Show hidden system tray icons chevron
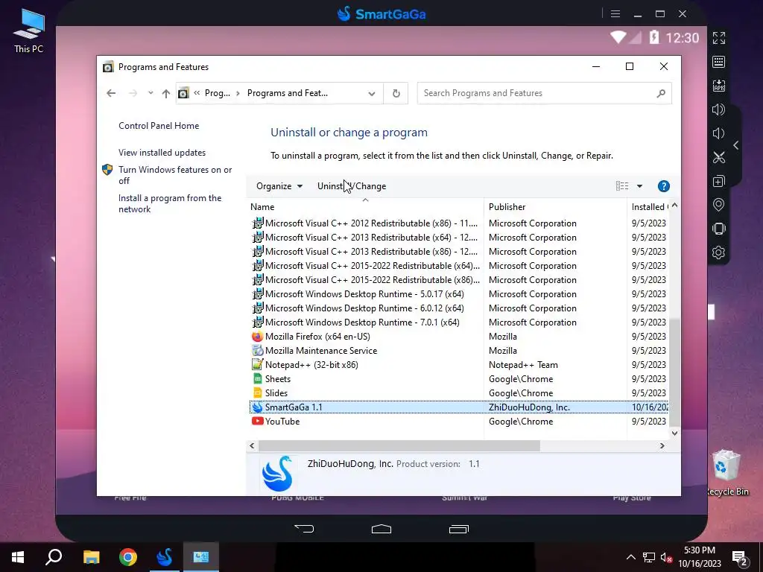The height and width of the screenshot is (572, 763). [x=630, y=557]
